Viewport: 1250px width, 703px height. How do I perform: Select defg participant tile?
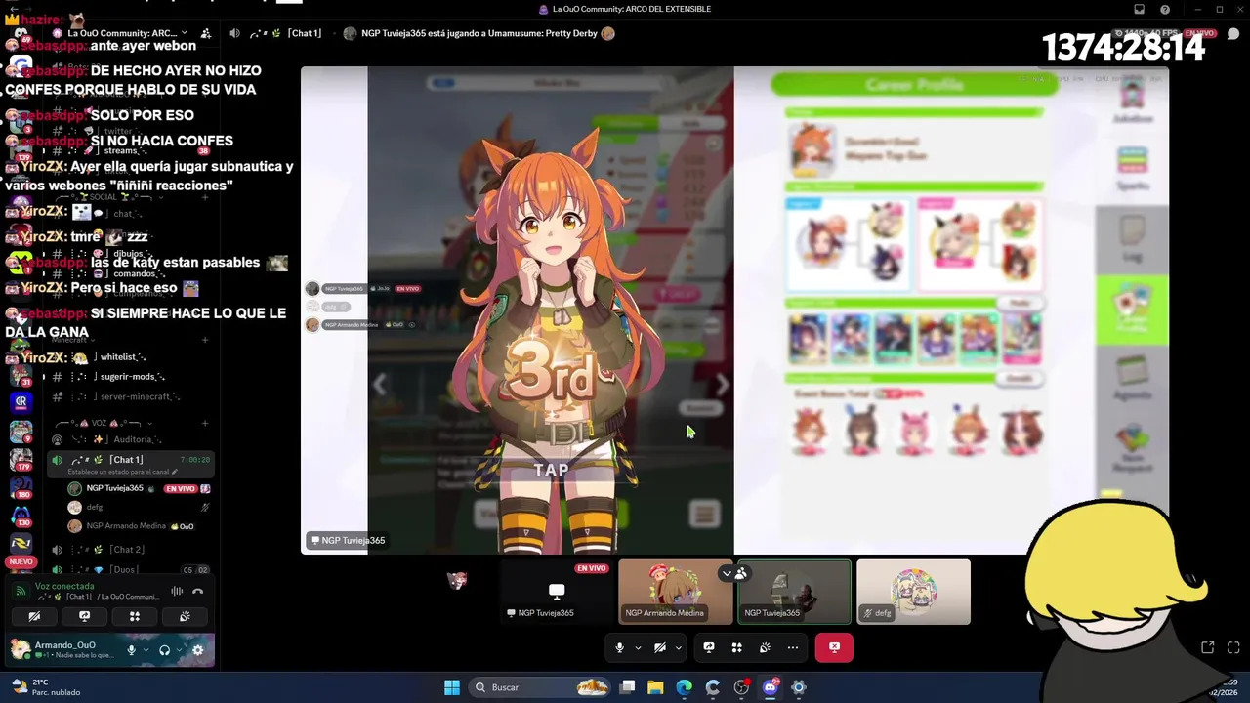coord(913,592)
